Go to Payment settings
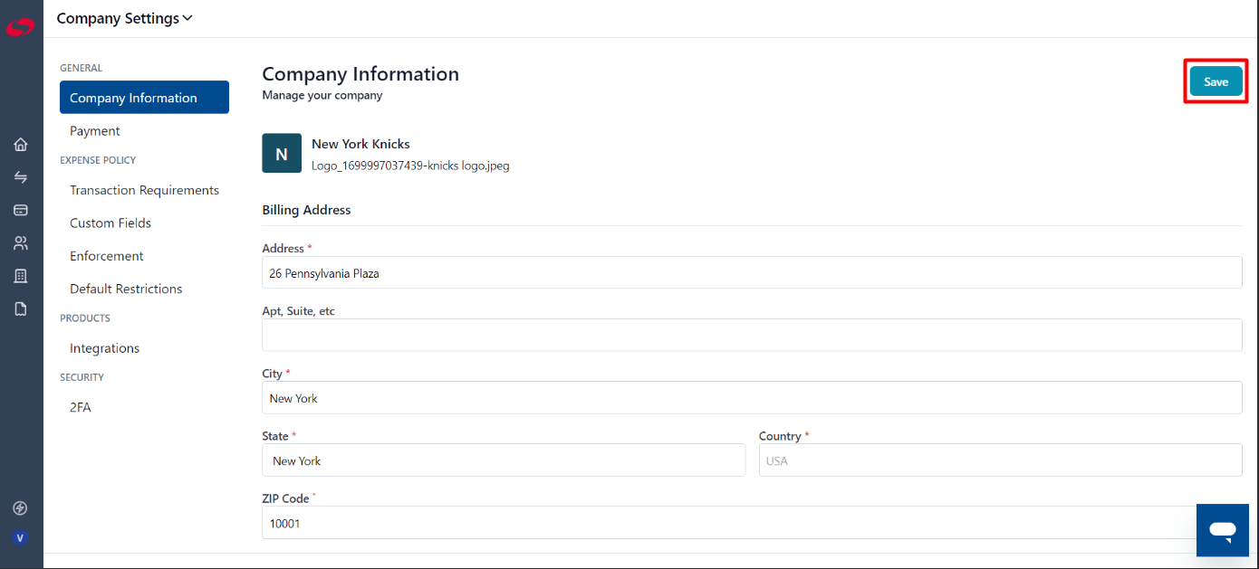1259x569 pixels. click(95, 131)
